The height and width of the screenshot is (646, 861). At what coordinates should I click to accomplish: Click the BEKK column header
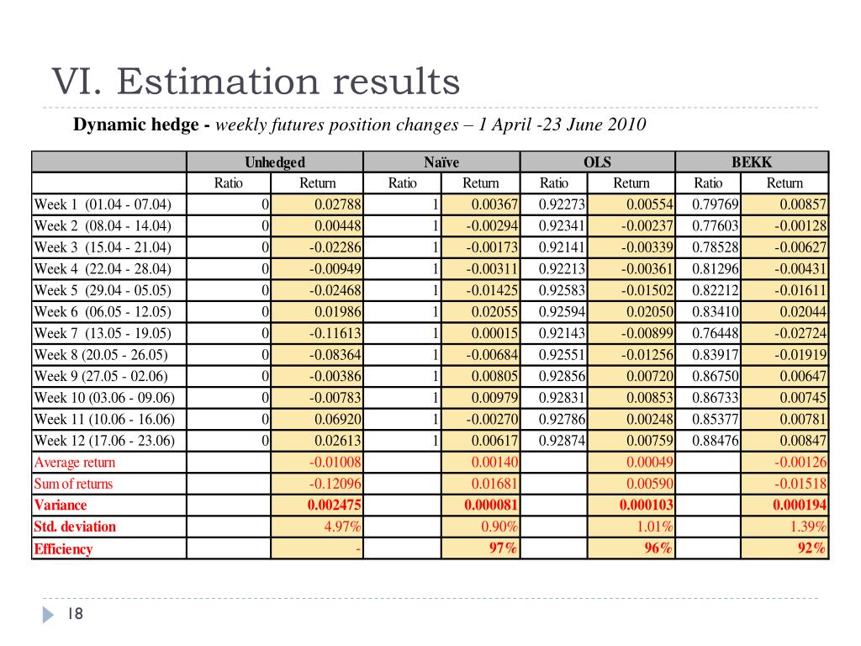tap(752, 162)
